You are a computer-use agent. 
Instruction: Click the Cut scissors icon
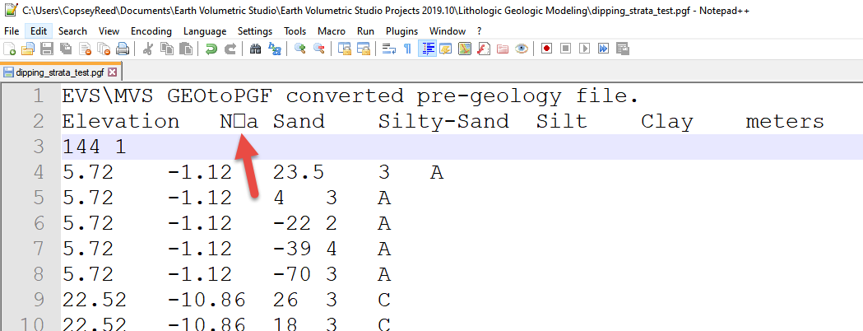pyautogui.click(x=148, y=49)
